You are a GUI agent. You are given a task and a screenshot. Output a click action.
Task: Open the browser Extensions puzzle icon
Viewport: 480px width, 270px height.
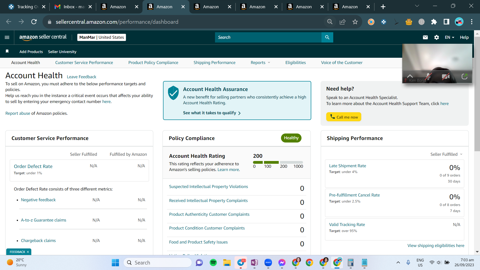pos(434,22)
